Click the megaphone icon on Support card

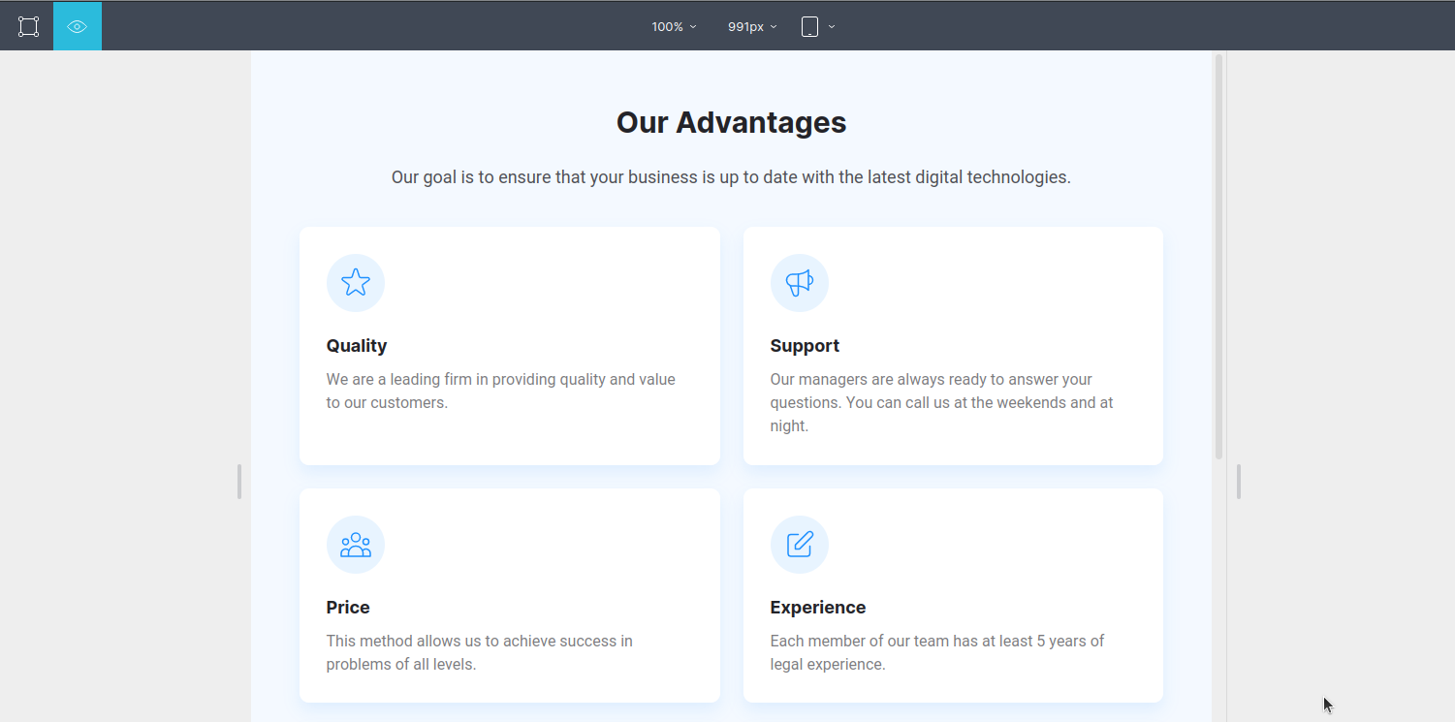coord(800,283)
